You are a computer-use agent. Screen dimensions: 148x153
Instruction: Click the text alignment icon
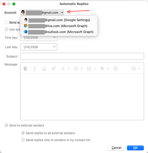pos(102,69)
